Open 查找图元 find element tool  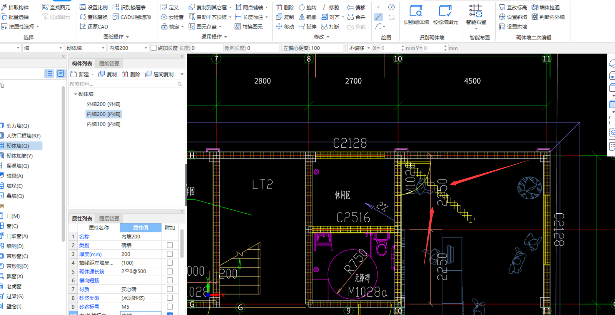(56, 7)
